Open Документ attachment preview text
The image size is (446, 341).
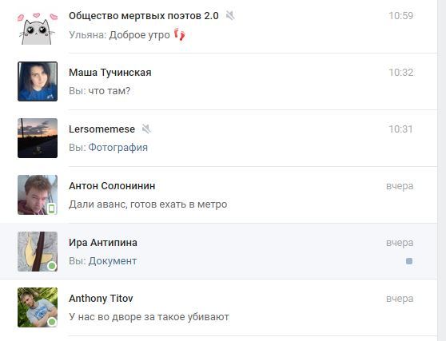pos(113,261)
